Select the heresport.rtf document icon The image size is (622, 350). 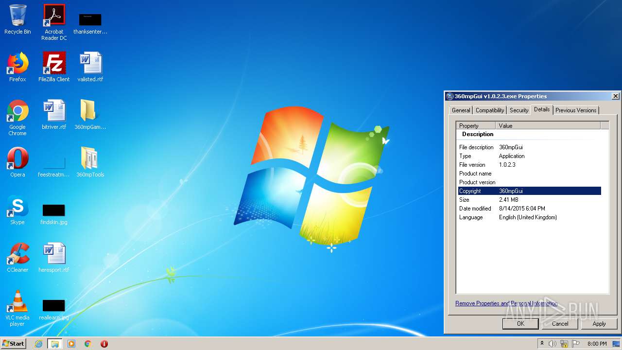(x=54, y=258)
